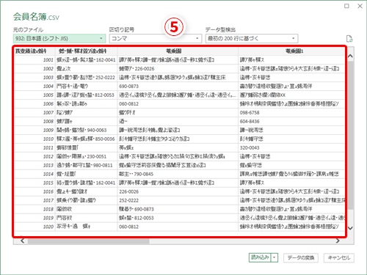Click the cell containing 098-6758
The width and height of the screenshot is (367, 275).
pos(291,113)
